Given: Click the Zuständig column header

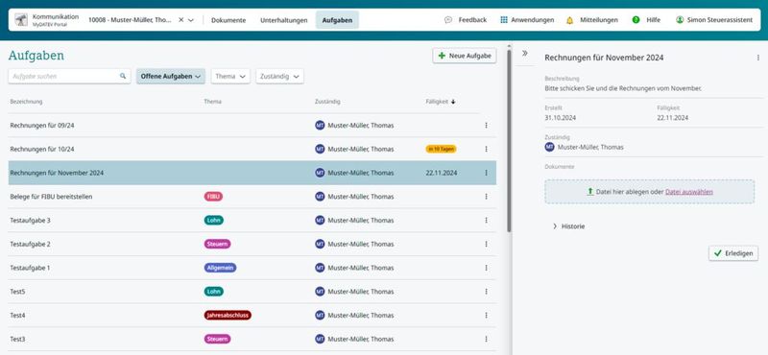Looking at the screenshot, I should pyautogui.click(x=327, y=102).
